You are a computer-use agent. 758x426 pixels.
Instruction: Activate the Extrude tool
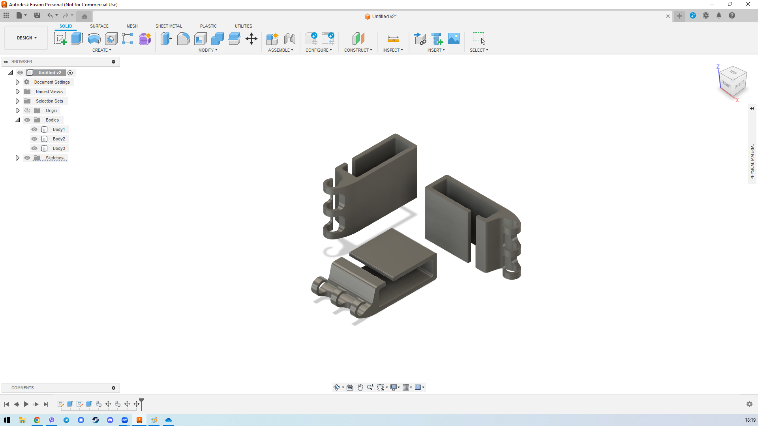[76, 38]
